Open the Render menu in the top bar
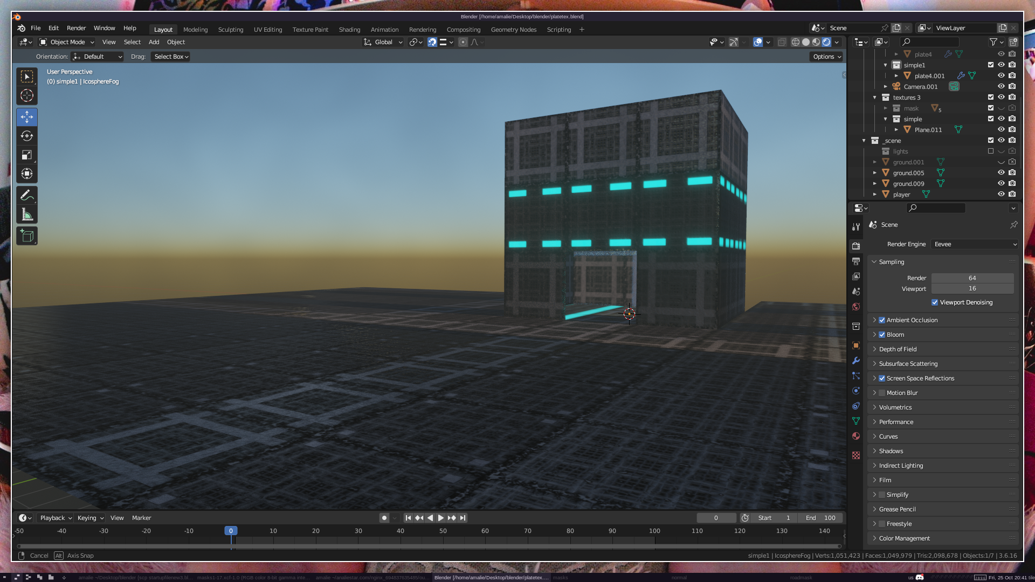The width and height of the screenshot is (1035, 582). (76, 28)
